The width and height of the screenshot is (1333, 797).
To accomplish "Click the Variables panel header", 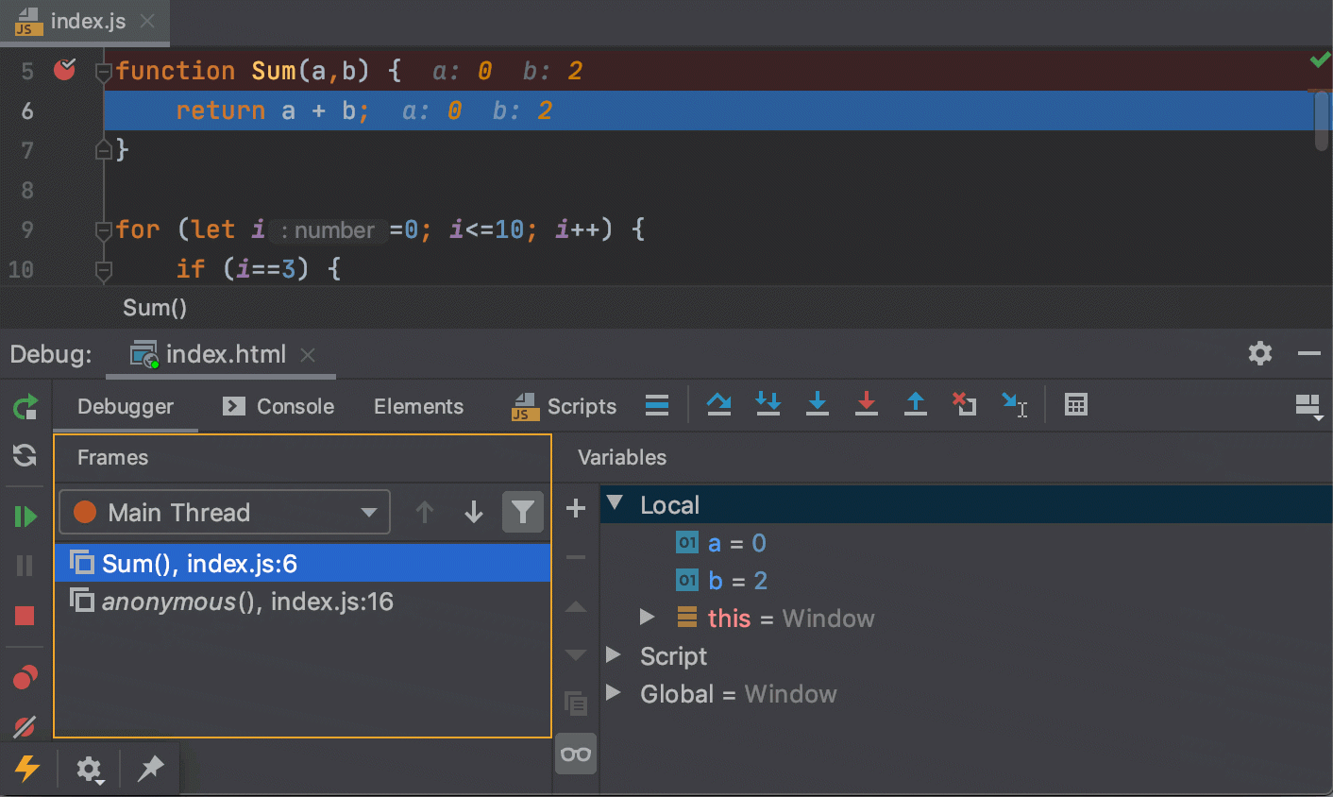I will (x=622, y=458).
